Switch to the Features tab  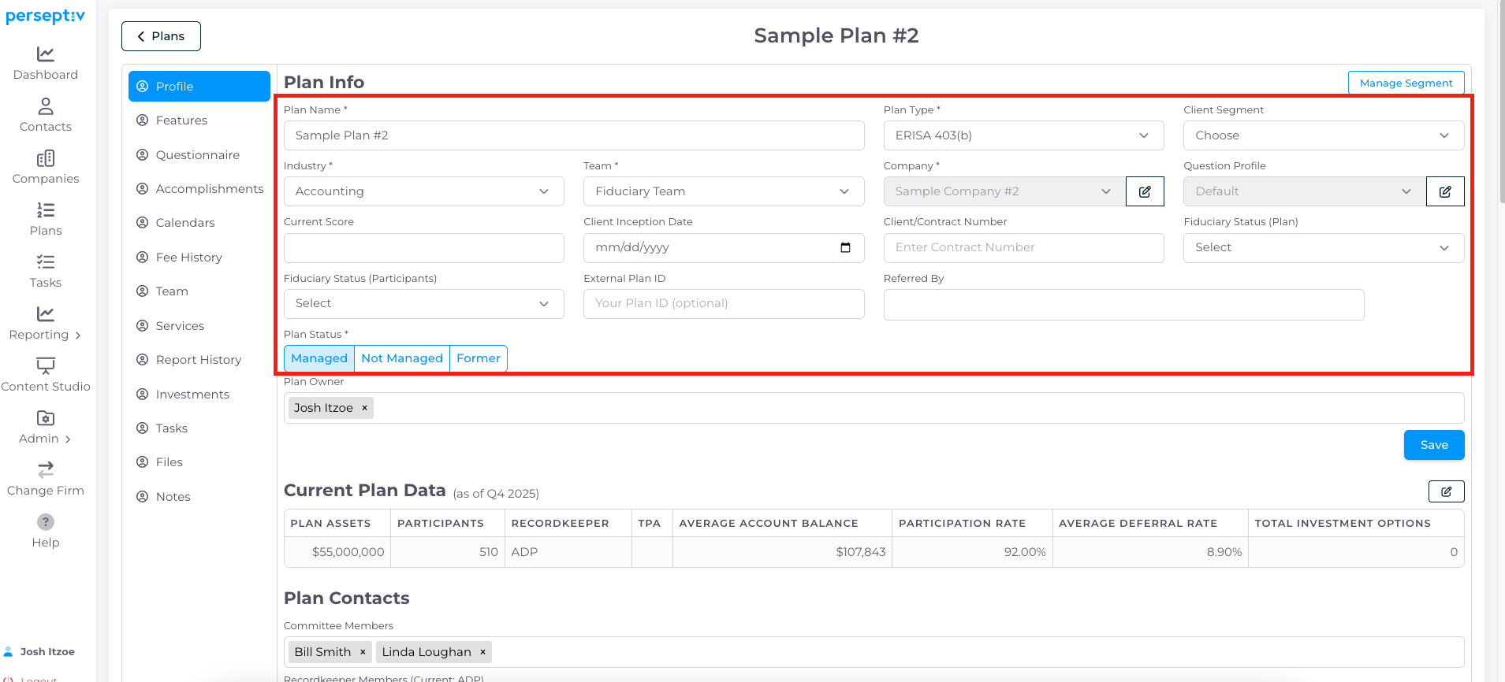coord(199,120)
